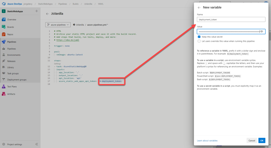
Task: Enable Let users override this value checkbox
Action: pyautogui.click(x=199, y=41)
